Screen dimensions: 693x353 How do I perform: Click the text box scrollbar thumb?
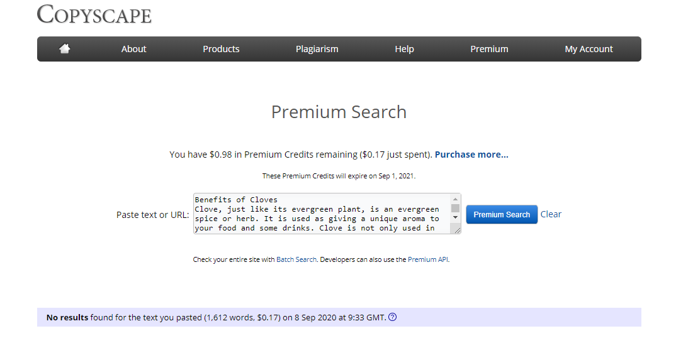[455, 208]
